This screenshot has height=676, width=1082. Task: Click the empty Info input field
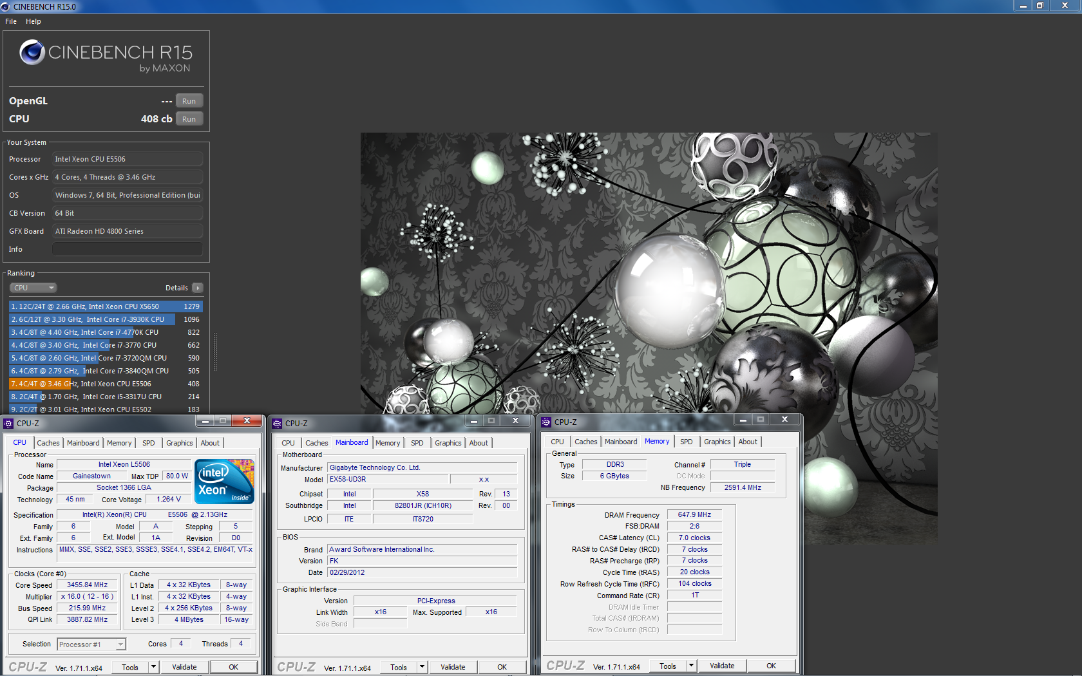coord(128,249)
